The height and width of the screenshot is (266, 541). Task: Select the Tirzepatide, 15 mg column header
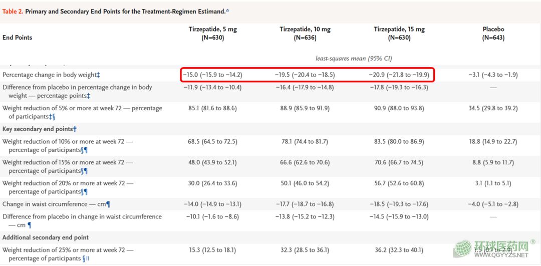click(x=399, y=33)
